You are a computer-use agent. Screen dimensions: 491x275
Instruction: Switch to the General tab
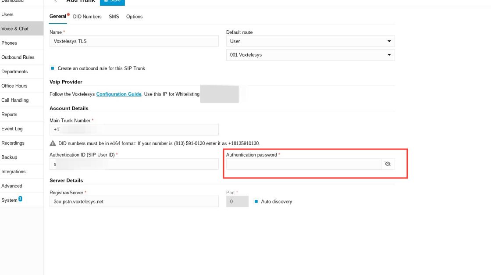[x=58, y=16]
